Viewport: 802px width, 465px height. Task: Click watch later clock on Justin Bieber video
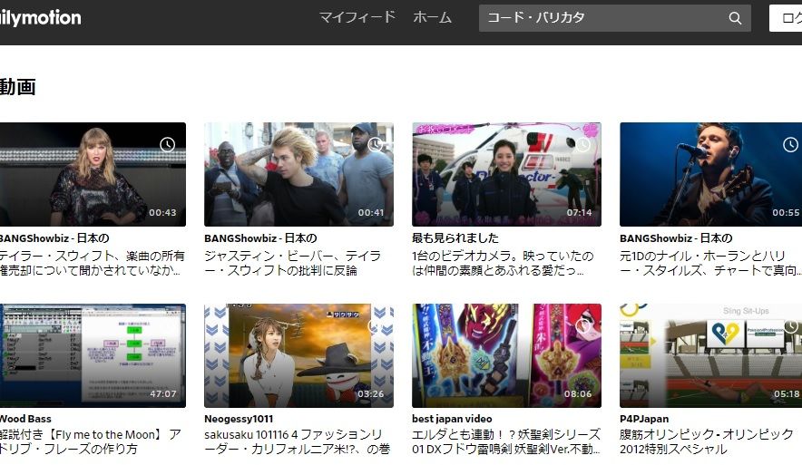point(376,145)
